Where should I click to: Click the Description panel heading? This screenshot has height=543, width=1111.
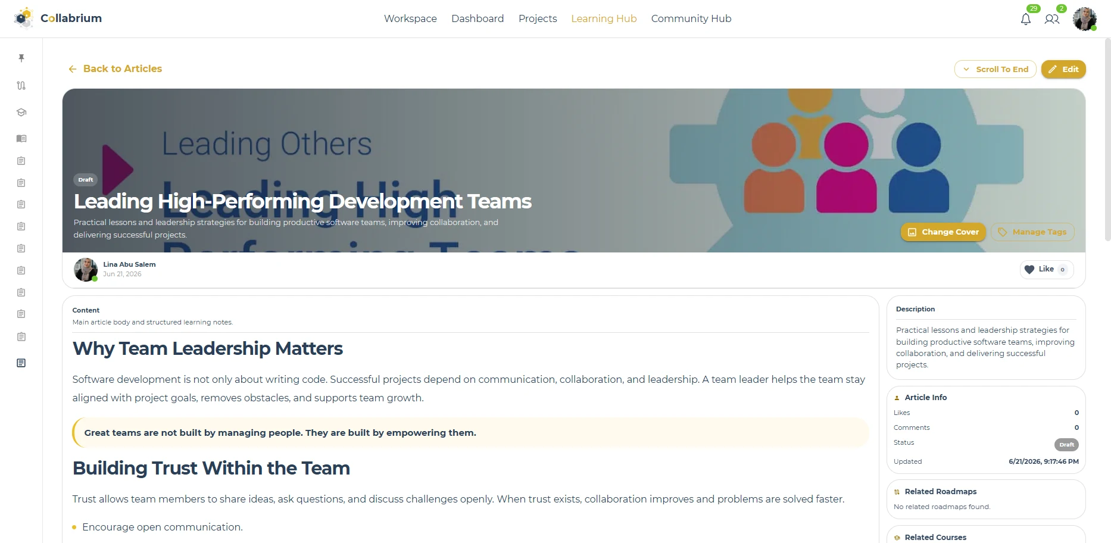(915, 309)
